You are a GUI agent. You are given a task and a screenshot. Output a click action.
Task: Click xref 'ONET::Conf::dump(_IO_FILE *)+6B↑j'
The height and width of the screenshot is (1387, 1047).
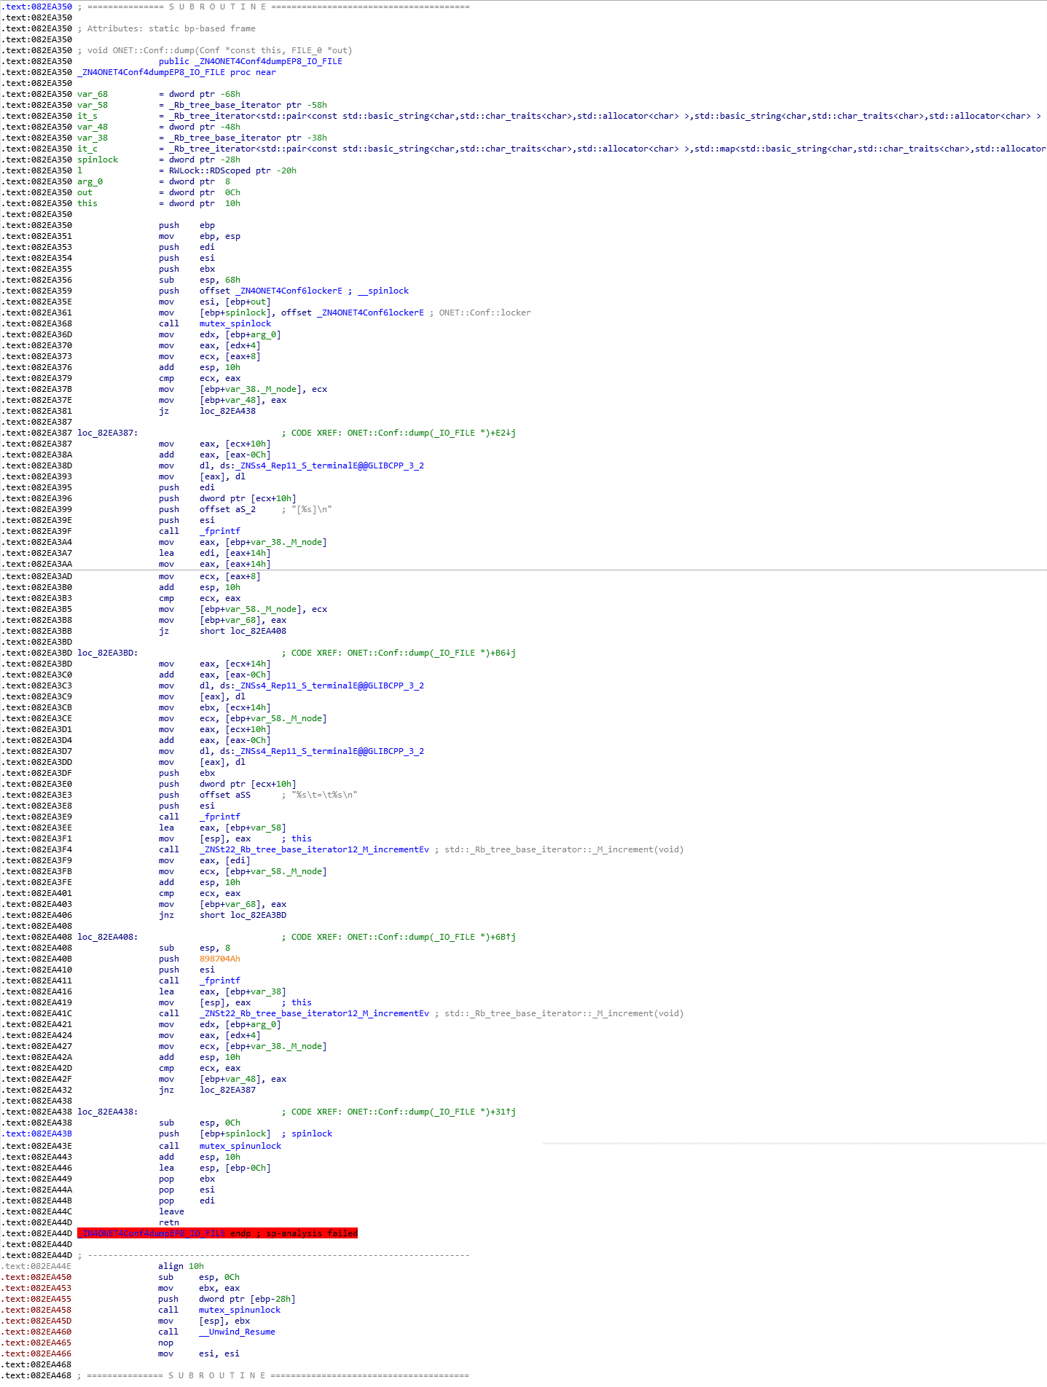coord(431,937)
